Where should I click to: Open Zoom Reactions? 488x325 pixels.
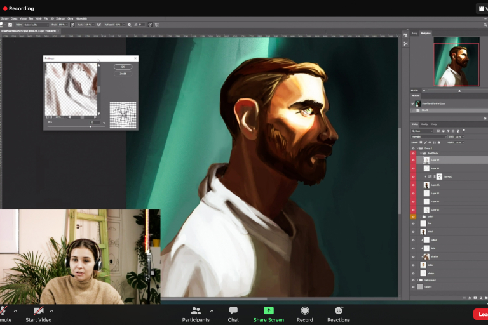[x=339, y=314]
